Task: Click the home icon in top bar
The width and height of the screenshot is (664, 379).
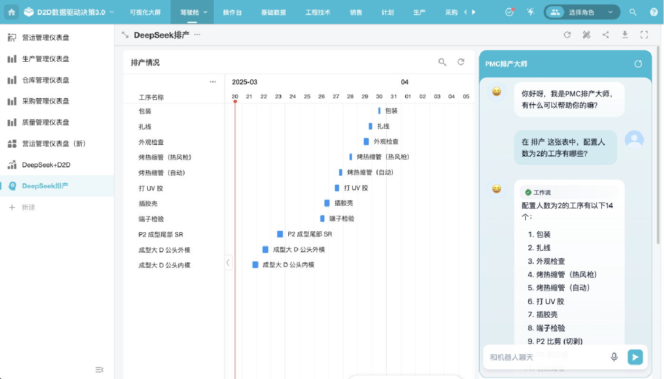Action: click(11, 12)
